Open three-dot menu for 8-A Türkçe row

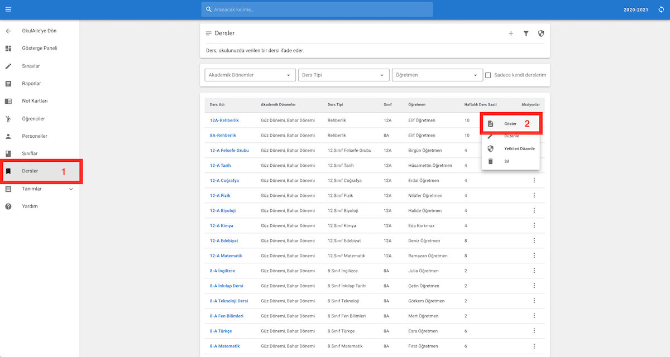tap(534, 331)
